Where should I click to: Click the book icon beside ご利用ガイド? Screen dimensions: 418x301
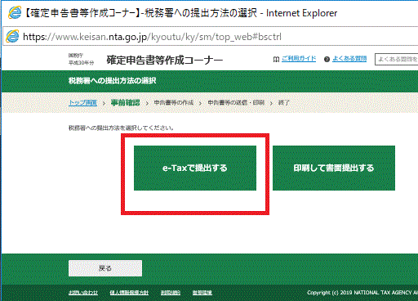coord(276,59)
